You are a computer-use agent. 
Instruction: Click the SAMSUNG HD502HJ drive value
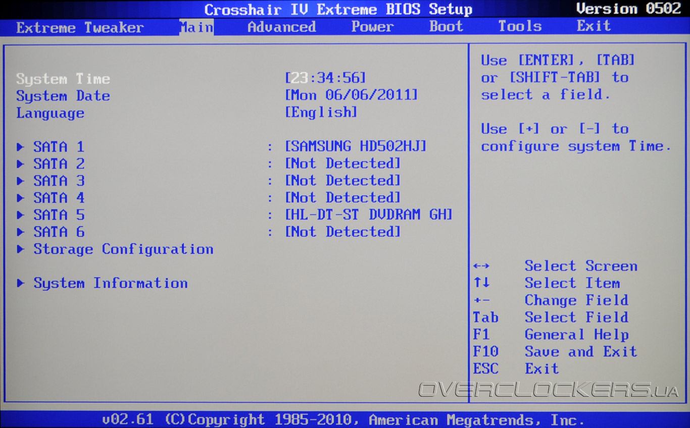tap(356, 146)
